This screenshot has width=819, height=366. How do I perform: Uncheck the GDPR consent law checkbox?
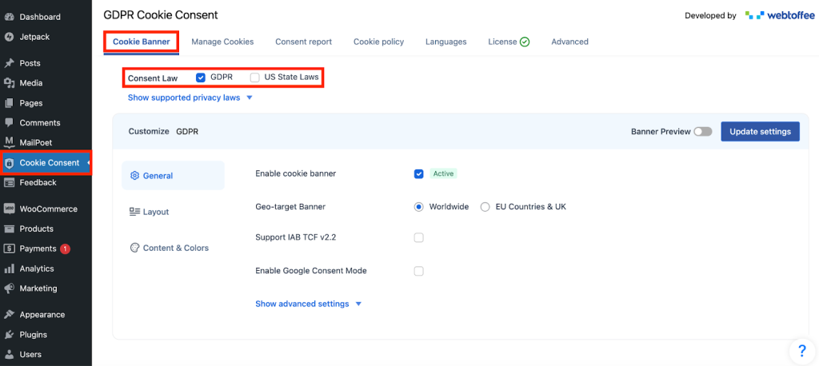click(201, 78)
